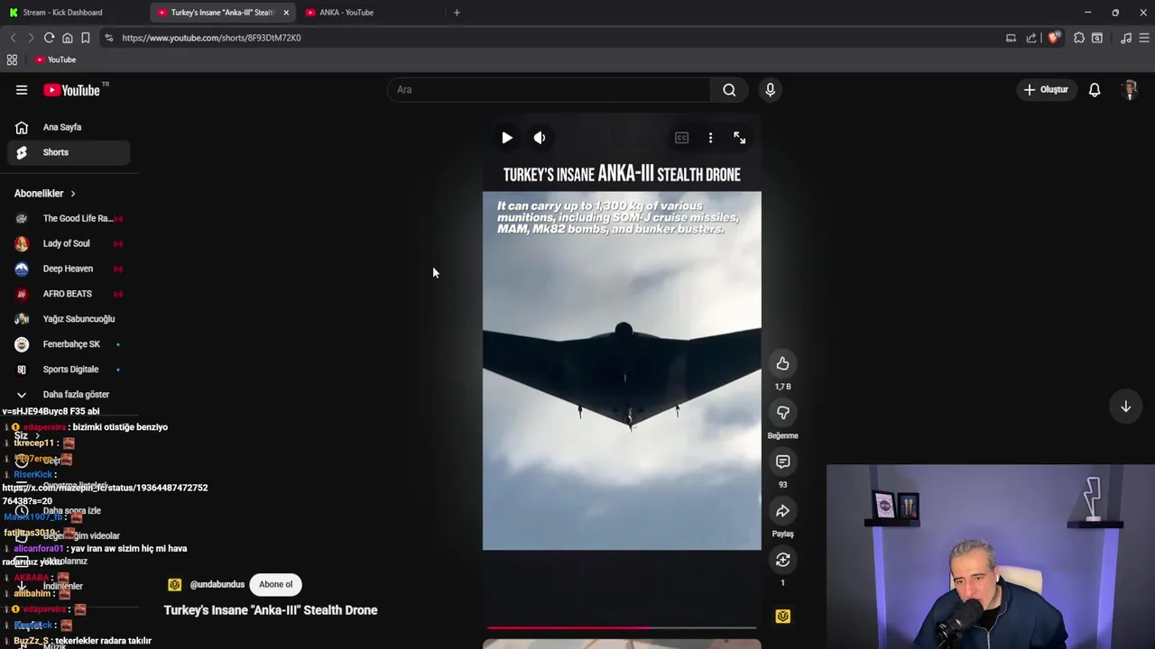This screenshot has width=1155, height=649.
Task: Open the short's sound source icon
Action: (782, 617)
